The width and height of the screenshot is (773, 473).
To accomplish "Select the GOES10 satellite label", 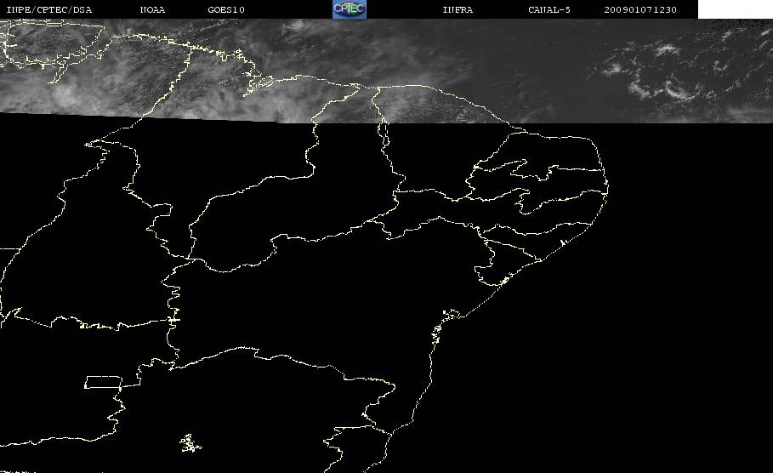I will [226, 9].
